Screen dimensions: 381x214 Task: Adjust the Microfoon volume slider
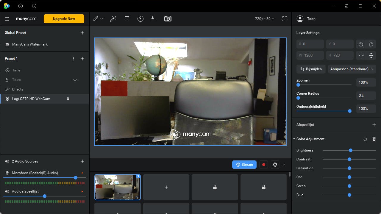coord(45,178)
